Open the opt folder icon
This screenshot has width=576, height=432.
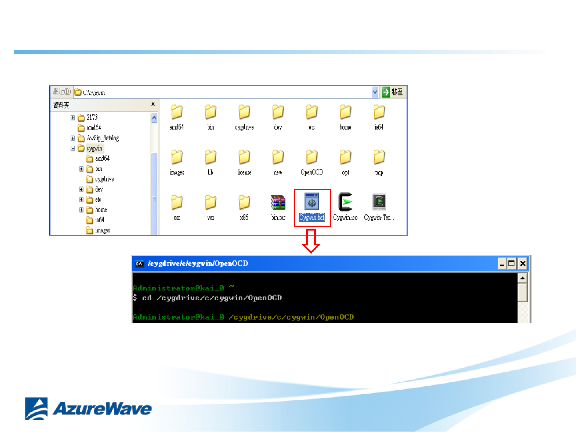[x=345, y=158]
